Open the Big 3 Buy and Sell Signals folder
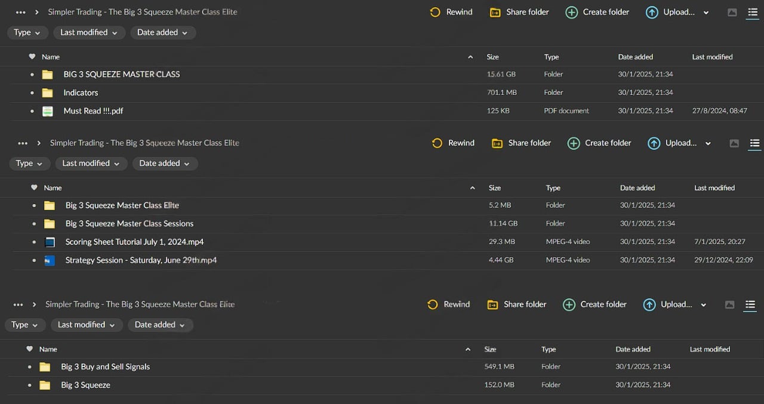 click(x=105, y=367)
